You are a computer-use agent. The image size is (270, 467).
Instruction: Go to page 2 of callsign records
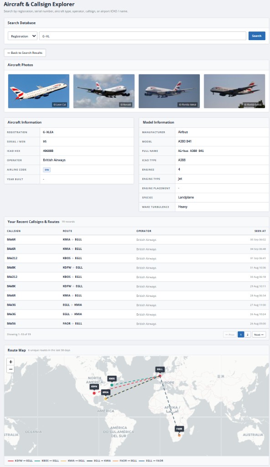[248, 335]
